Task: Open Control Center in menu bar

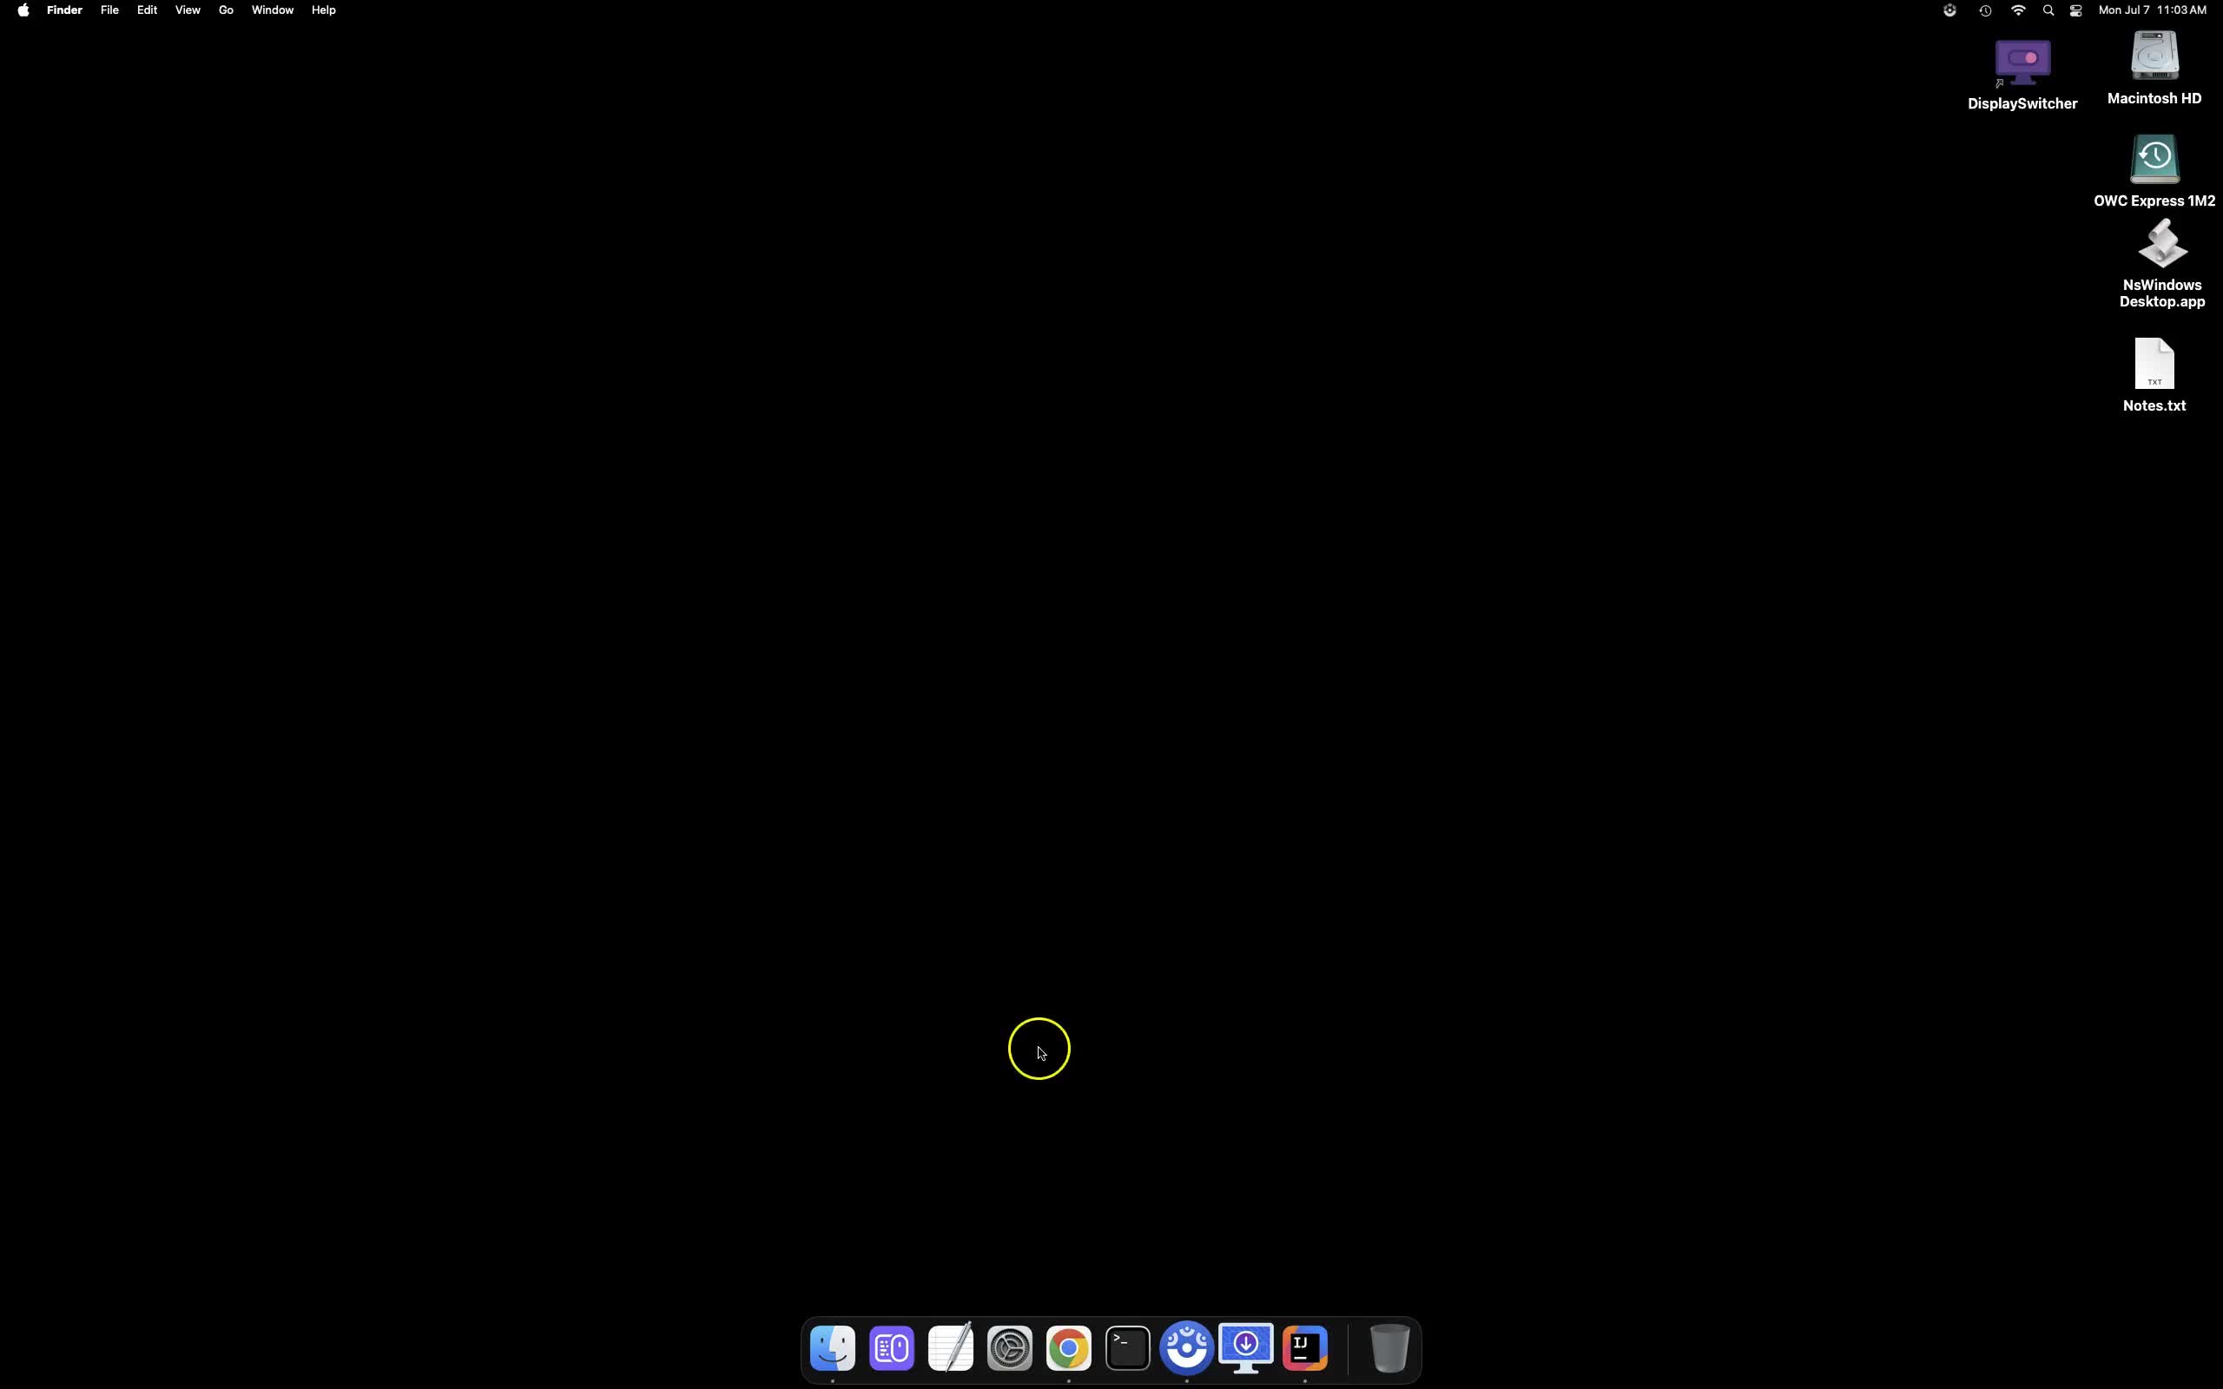Action: pos(2076,10)
